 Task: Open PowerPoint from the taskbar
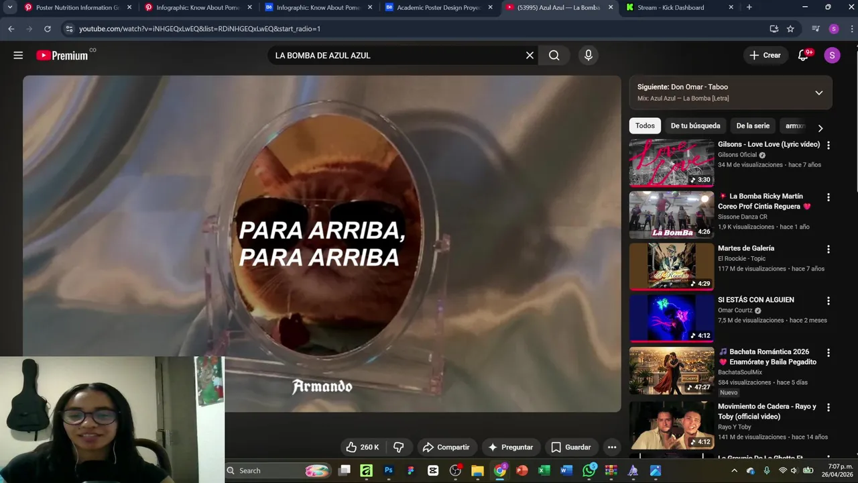pos(522,470)
